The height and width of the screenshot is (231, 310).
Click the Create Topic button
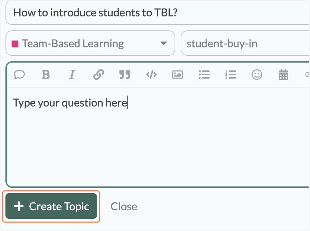(x=51, y=206)
